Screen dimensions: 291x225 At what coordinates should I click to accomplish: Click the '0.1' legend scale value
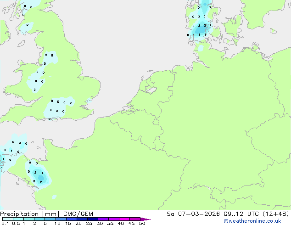[x=5, y=223]
